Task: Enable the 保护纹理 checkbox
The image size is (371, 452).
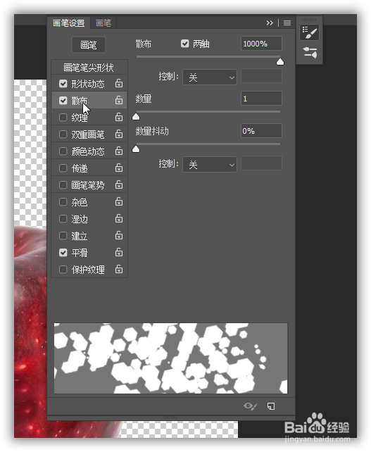Action: click(63, 270)
